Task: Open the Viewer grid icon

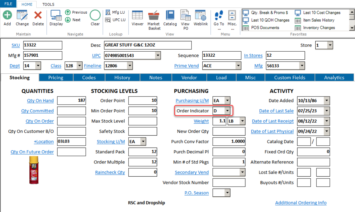Action: [x=138, y=15]
